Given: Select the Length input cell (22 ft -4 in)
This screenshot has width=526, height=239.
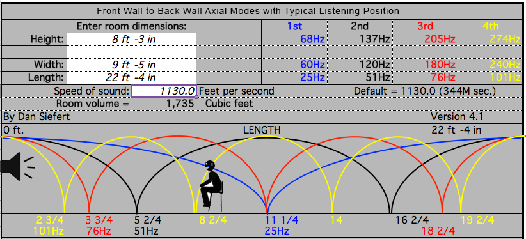Looking at the screenshot, I should point(132,77).
